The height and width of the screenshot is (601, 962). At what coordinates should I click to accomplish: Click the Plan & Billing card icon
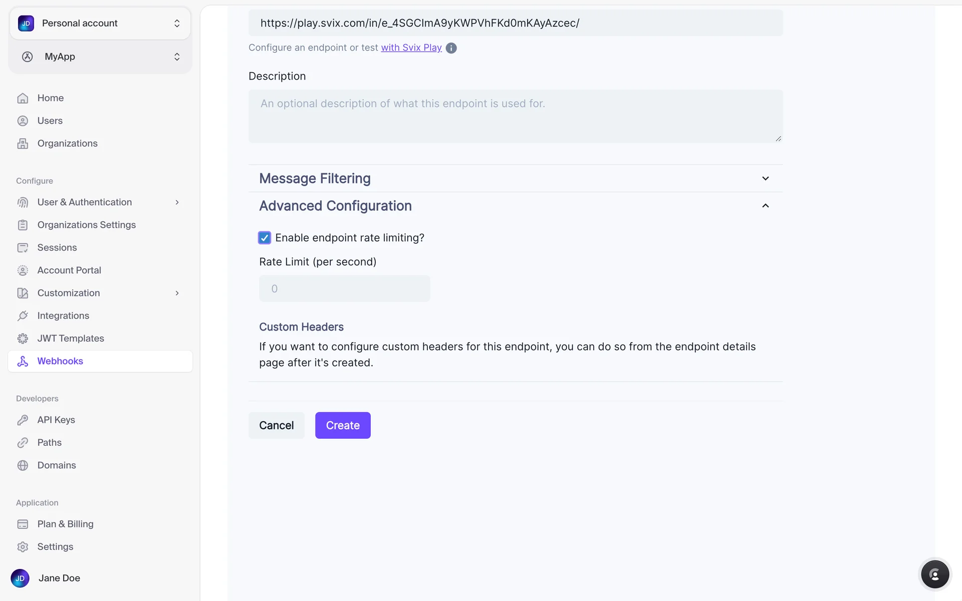[23, 524]
